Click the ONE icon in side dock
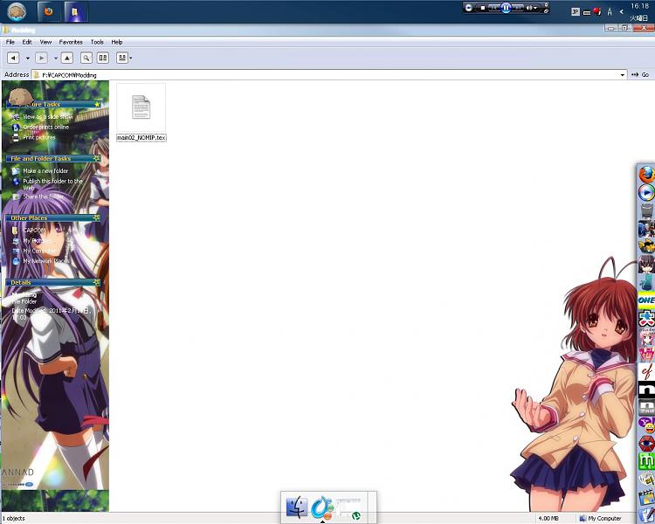This screenshot has height=524, width=655. 646,300
